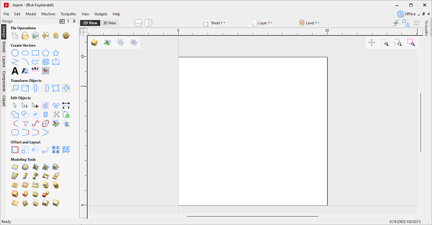Open the Move Selected Objects tool

pyautogui.click(x=15, y=88)
